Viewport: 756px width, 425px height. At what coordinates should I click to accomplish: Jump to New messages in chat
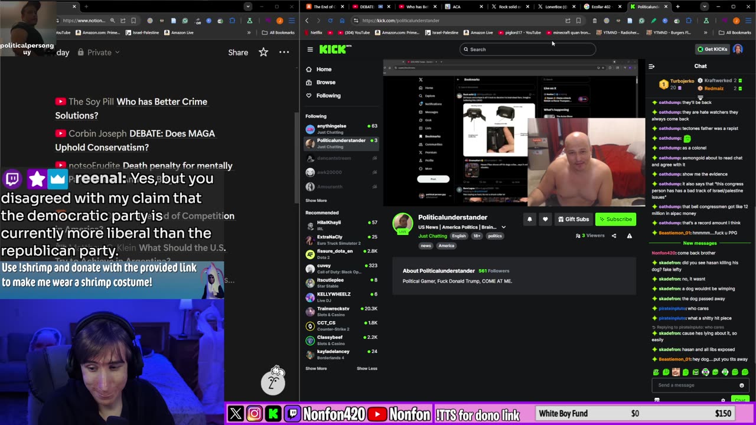coord(700,243)
